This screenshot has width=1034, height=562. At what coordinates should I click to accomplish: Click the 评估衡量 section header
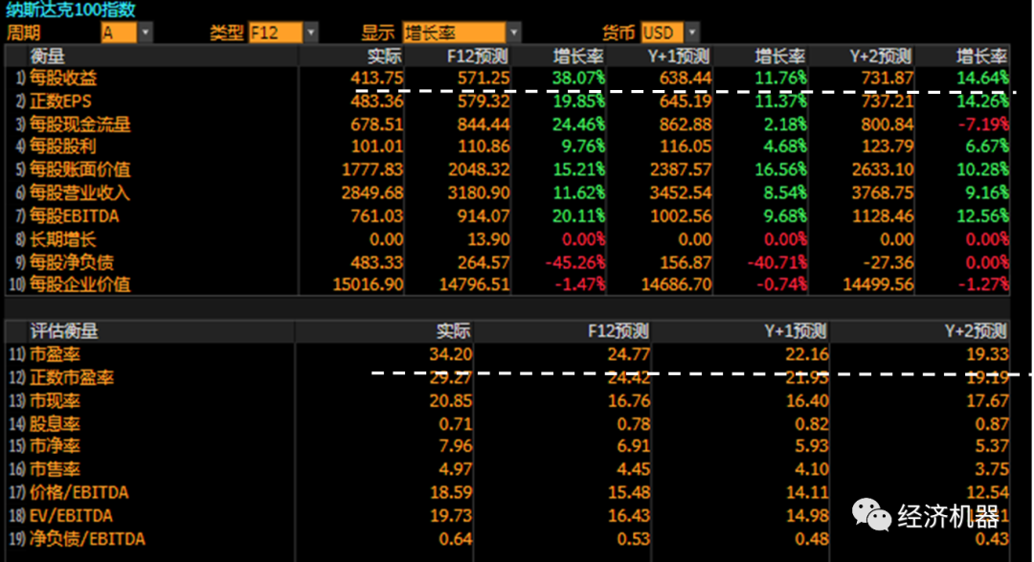[64, 331]
